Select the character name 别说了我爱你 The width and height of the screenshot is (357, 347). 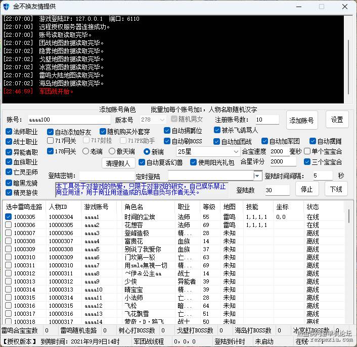click(x=143, y=249)
